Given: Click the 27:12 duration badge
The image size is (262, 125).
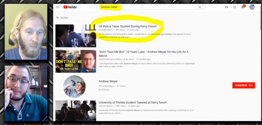Looking at the screenshot, I should tap(92, 71).
